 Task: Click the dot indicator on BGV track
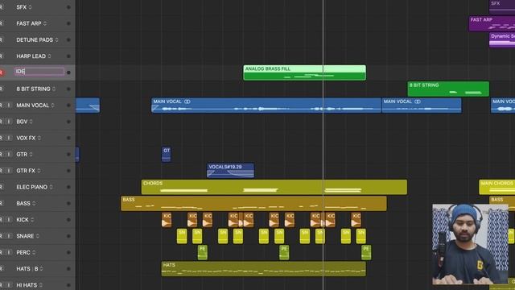click(x=68, y=122)
